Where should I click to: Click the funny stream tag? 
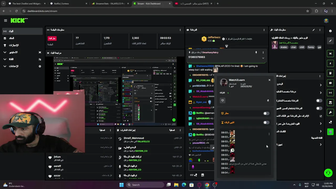pos(311,47)
